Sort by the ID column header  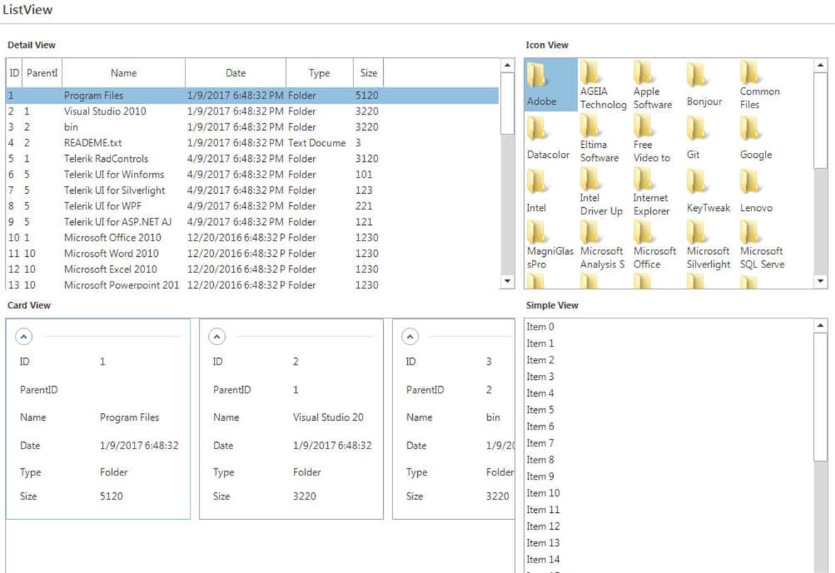coord(14,73)
